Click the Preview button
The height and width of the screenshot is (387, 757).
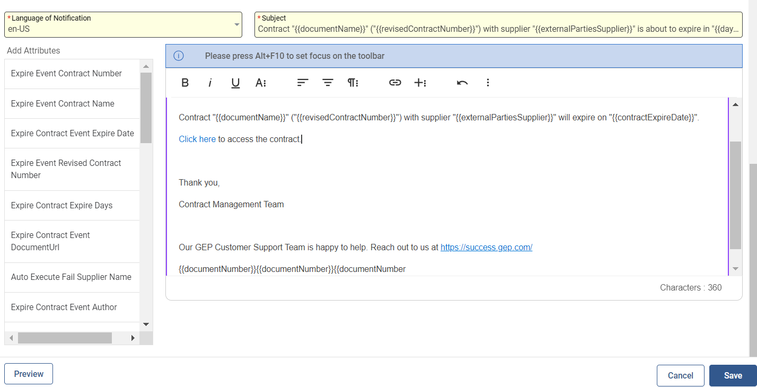(x=29, y=374)
